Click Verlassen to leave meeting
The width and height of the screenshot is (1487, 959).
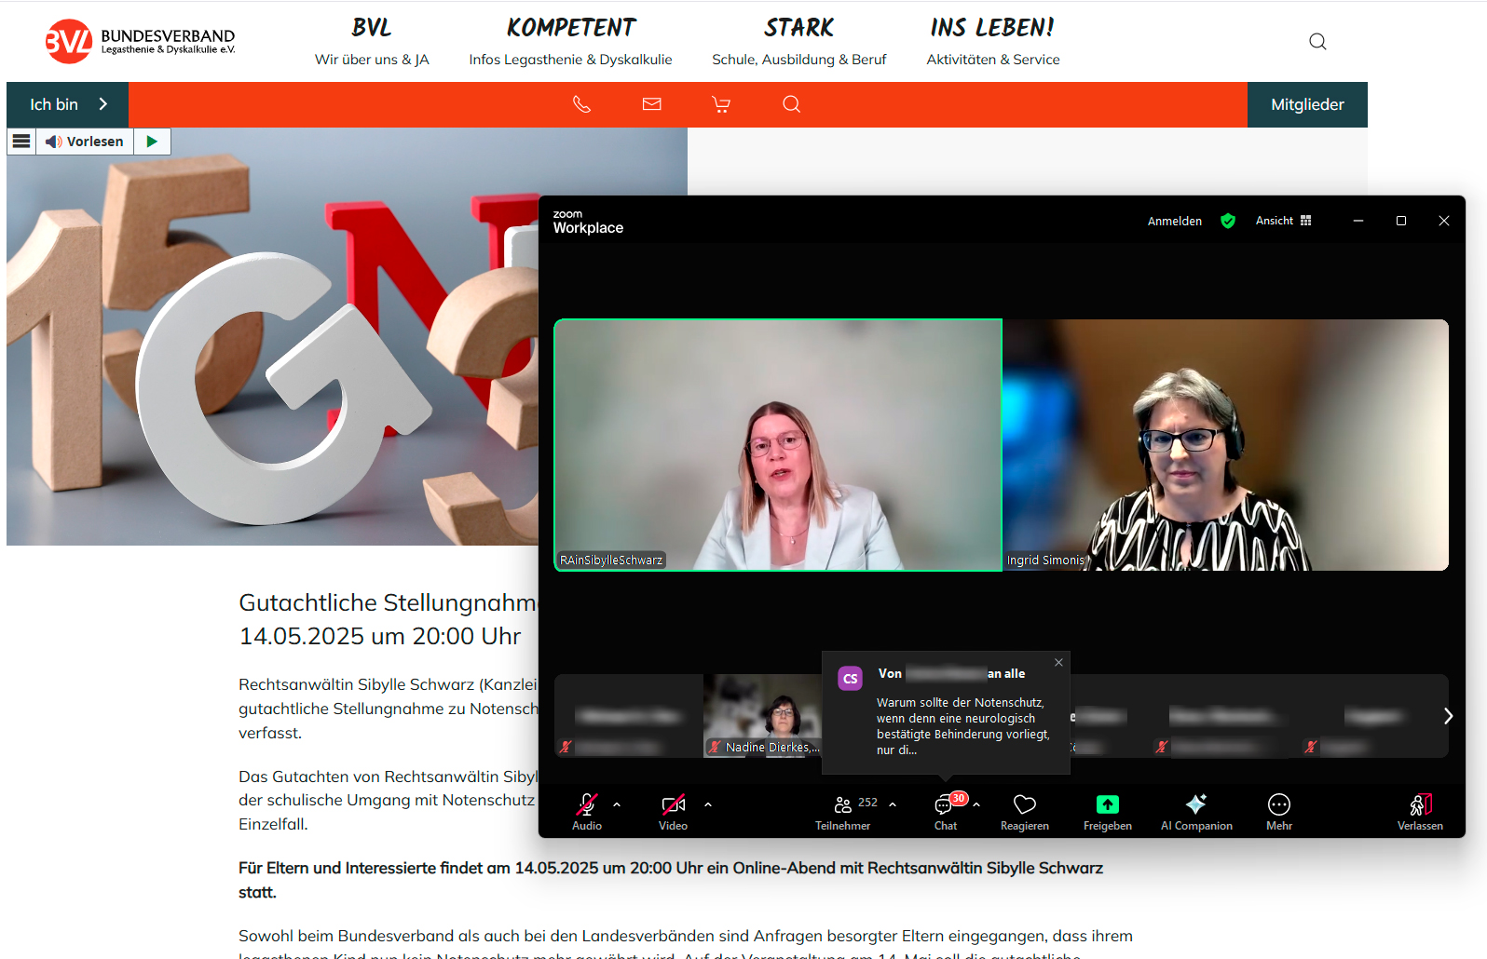pyautogui.click(x=1420, y=812)
